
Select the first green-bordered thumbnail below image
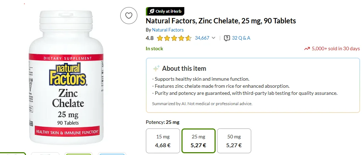13,154
